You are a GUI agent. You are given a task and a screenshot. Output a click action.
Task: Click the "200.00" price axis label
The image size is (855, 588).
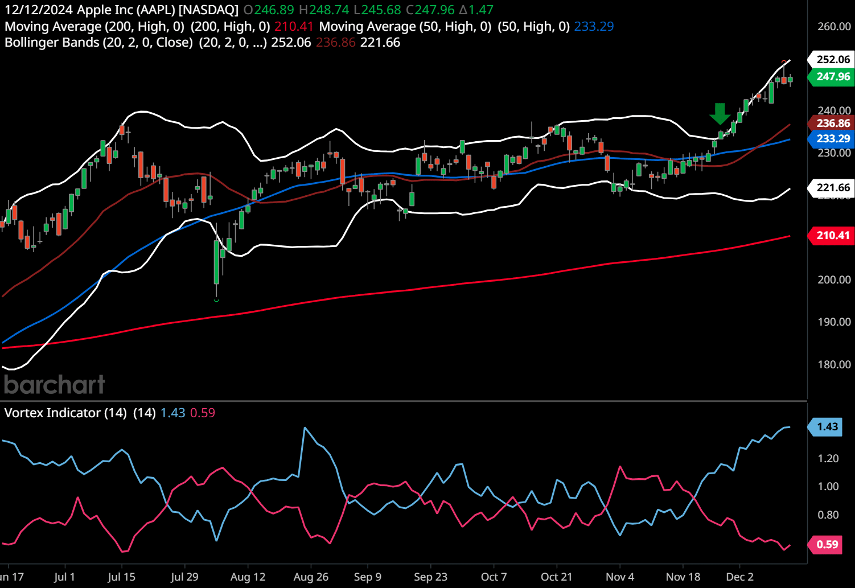pyautogui.click(x=834, y=279)
